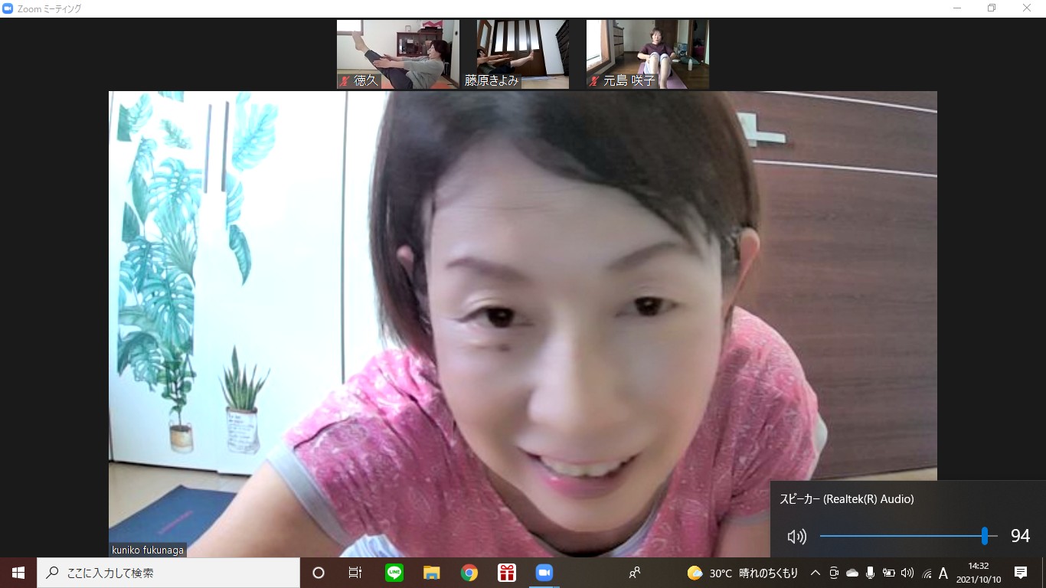This screenshot has width=1046, height=588.
Task: Select 元島 咲子's video thumbnail
Action: pyautogui.click(x=648, y=54)
